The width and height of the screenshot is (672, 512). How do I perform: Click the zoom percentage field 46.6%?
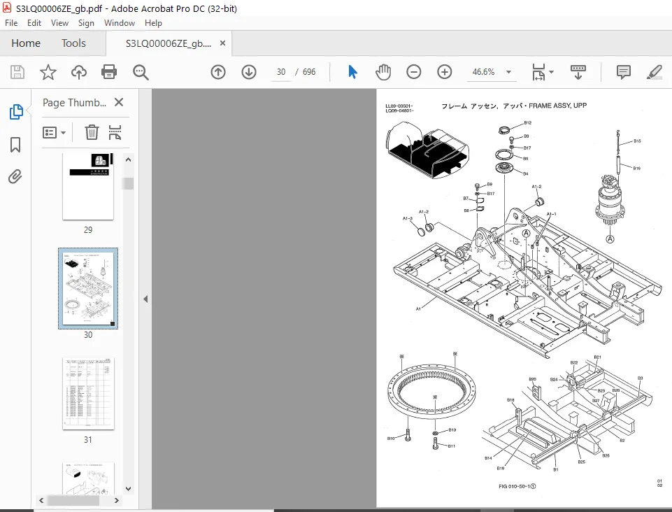tap(483, 72)
